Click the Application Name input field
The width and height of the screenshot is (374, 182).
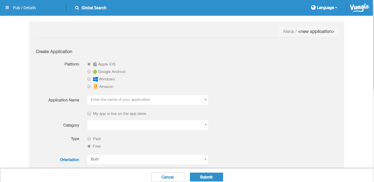click(x=146, y=100)
